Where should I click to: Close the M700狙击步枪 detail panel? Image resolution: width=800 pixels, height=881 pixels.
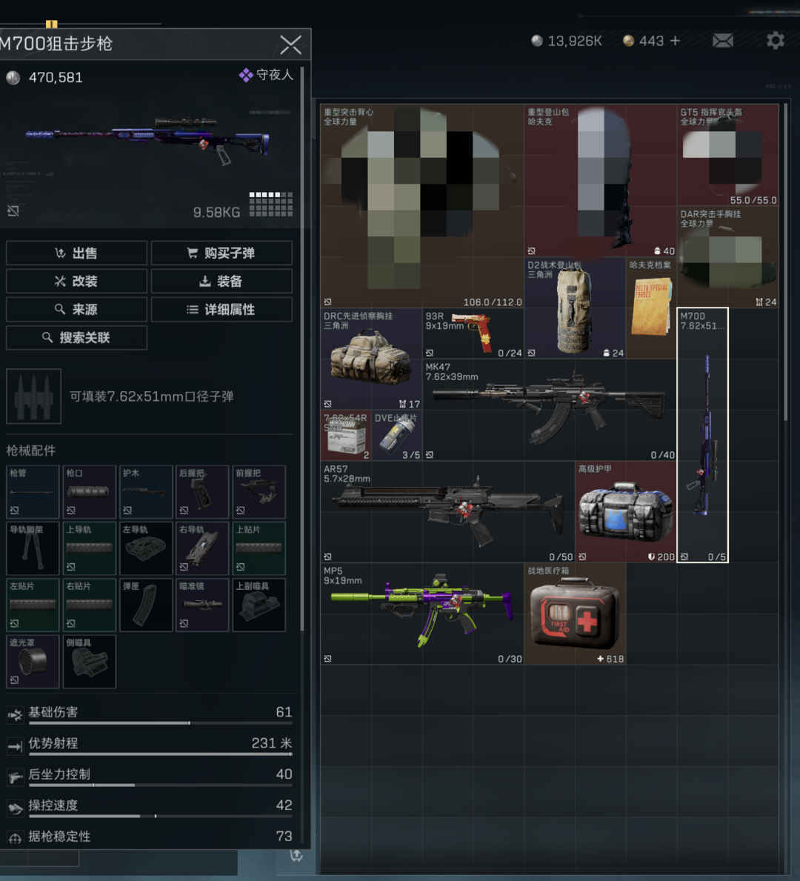pos(290,44)
